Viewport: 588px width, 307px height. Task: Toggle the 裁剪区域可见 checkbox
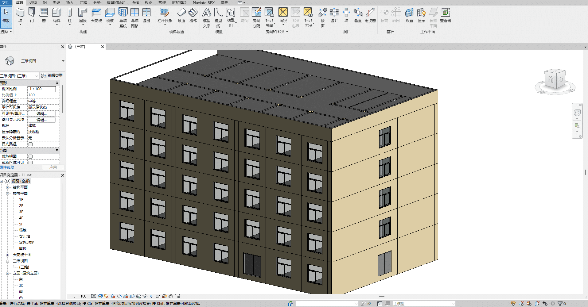(30, 162)
